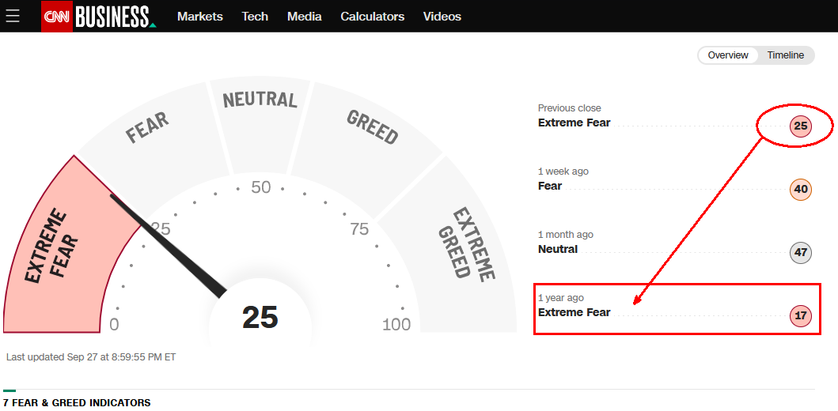Navigate to Calculators
The height and width of the screenshot is (411, 838).
click(373, 16)
